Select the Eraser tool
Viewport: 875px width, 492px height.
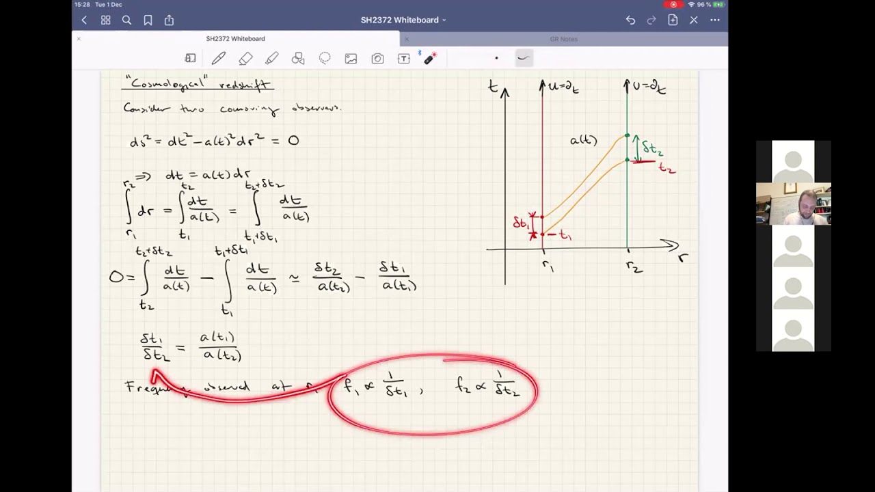pos(245,59)
